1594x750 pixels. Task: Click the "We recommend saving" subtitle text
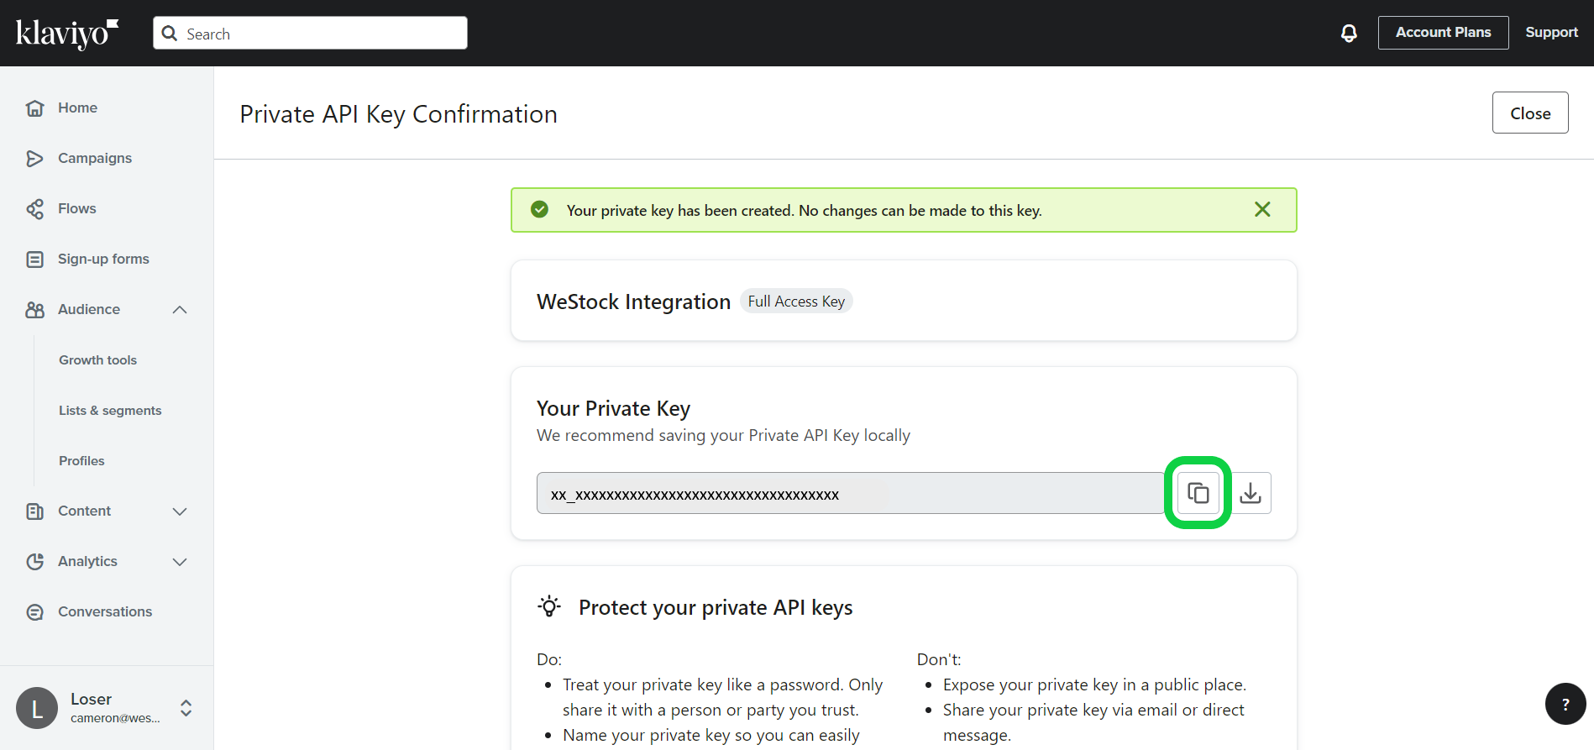click(x=723, y=435)
